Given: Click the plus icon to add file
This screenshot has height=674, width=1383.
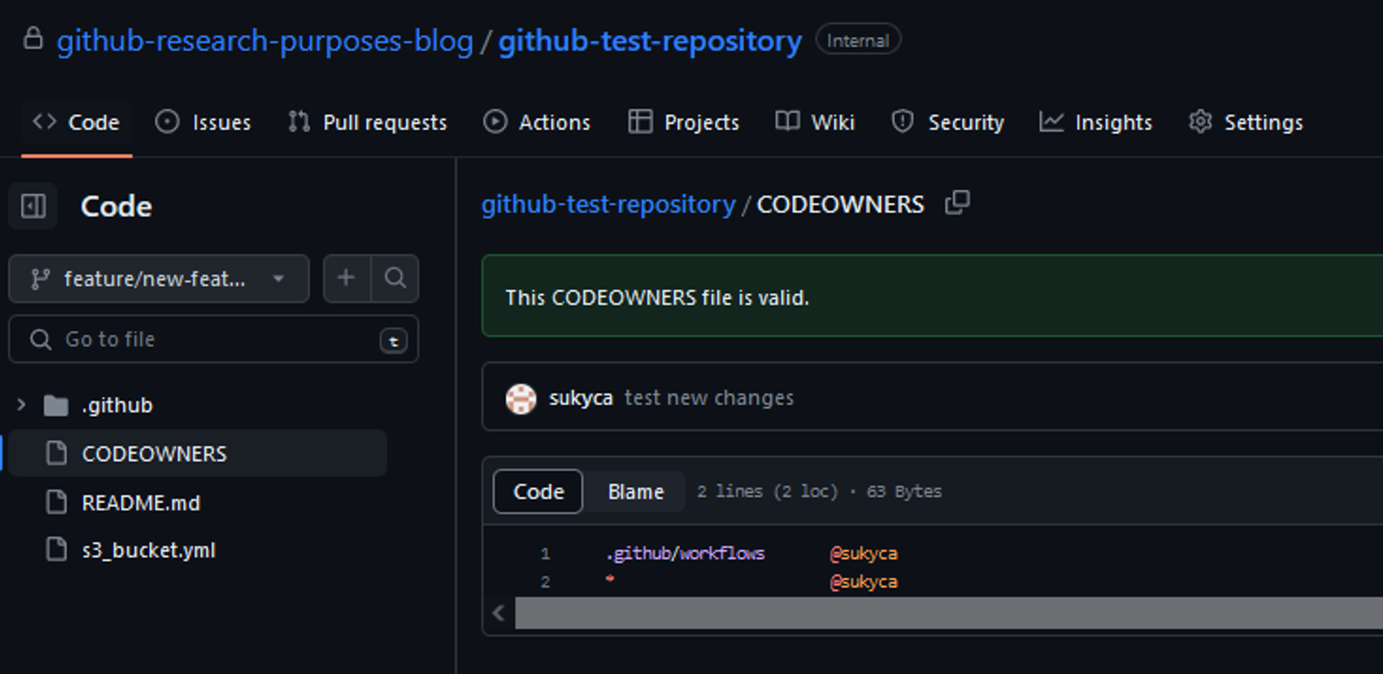Looking at the screenshot, I should (346, 278).
